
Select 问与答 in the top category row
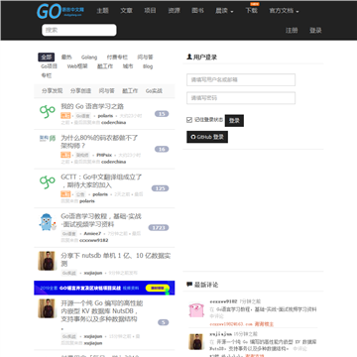(145, 58)
